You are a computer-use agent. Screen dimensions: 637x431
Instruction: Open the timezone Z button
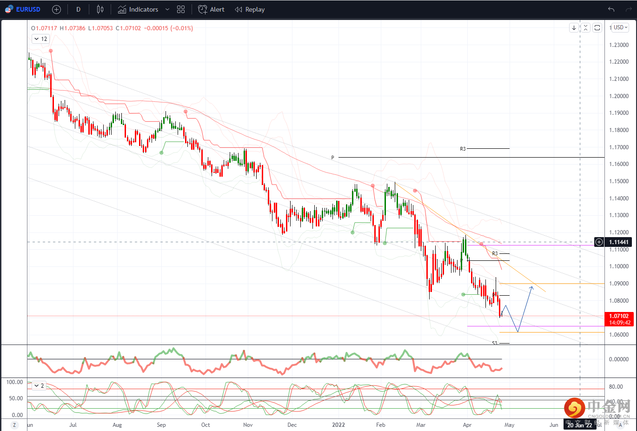click(14, 425)
